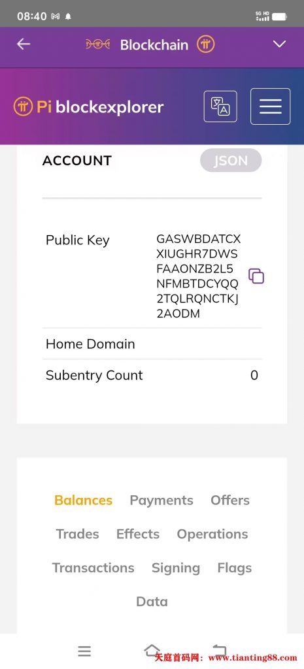Select the Balances tab
This screenshot has width=304, height=669.
pyautogui.click(x=83, y=500)
